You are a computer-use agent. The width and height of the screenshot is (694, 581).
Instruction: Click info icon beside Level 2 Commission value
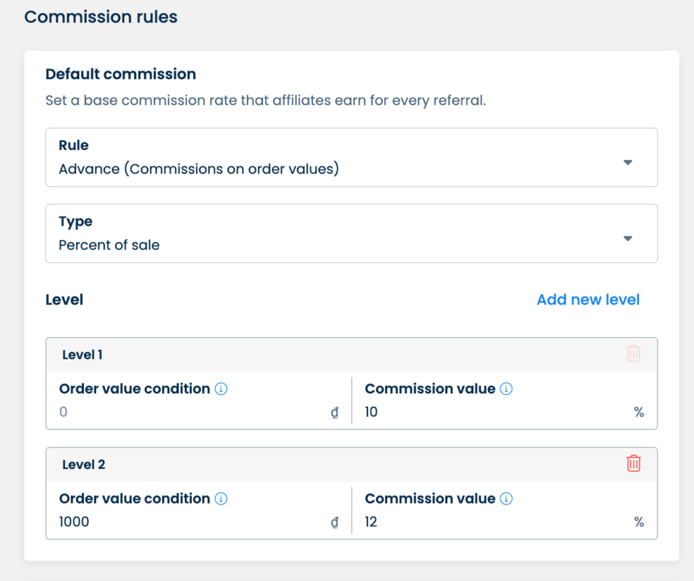(506, 499)
